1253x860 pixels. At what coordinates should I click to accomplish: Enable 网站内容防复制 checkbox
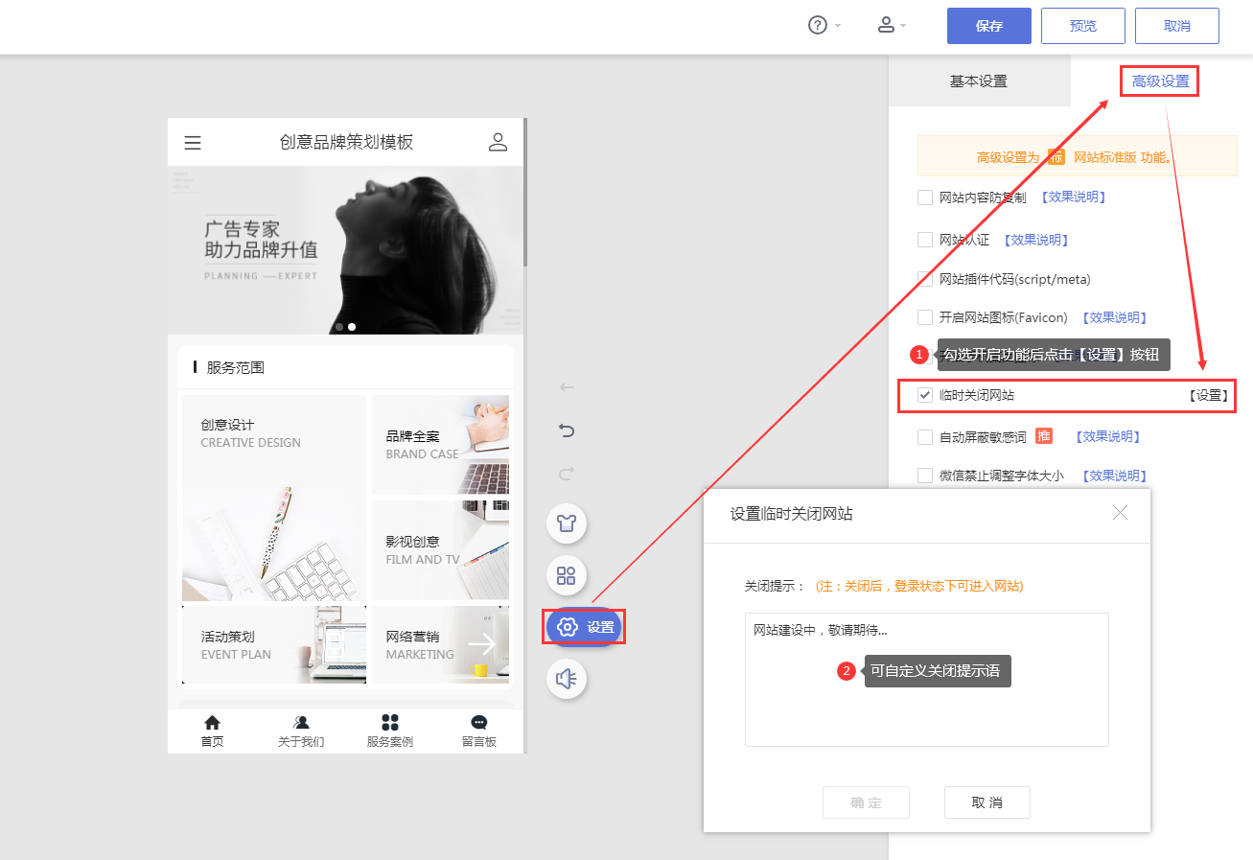coord(925,198)
